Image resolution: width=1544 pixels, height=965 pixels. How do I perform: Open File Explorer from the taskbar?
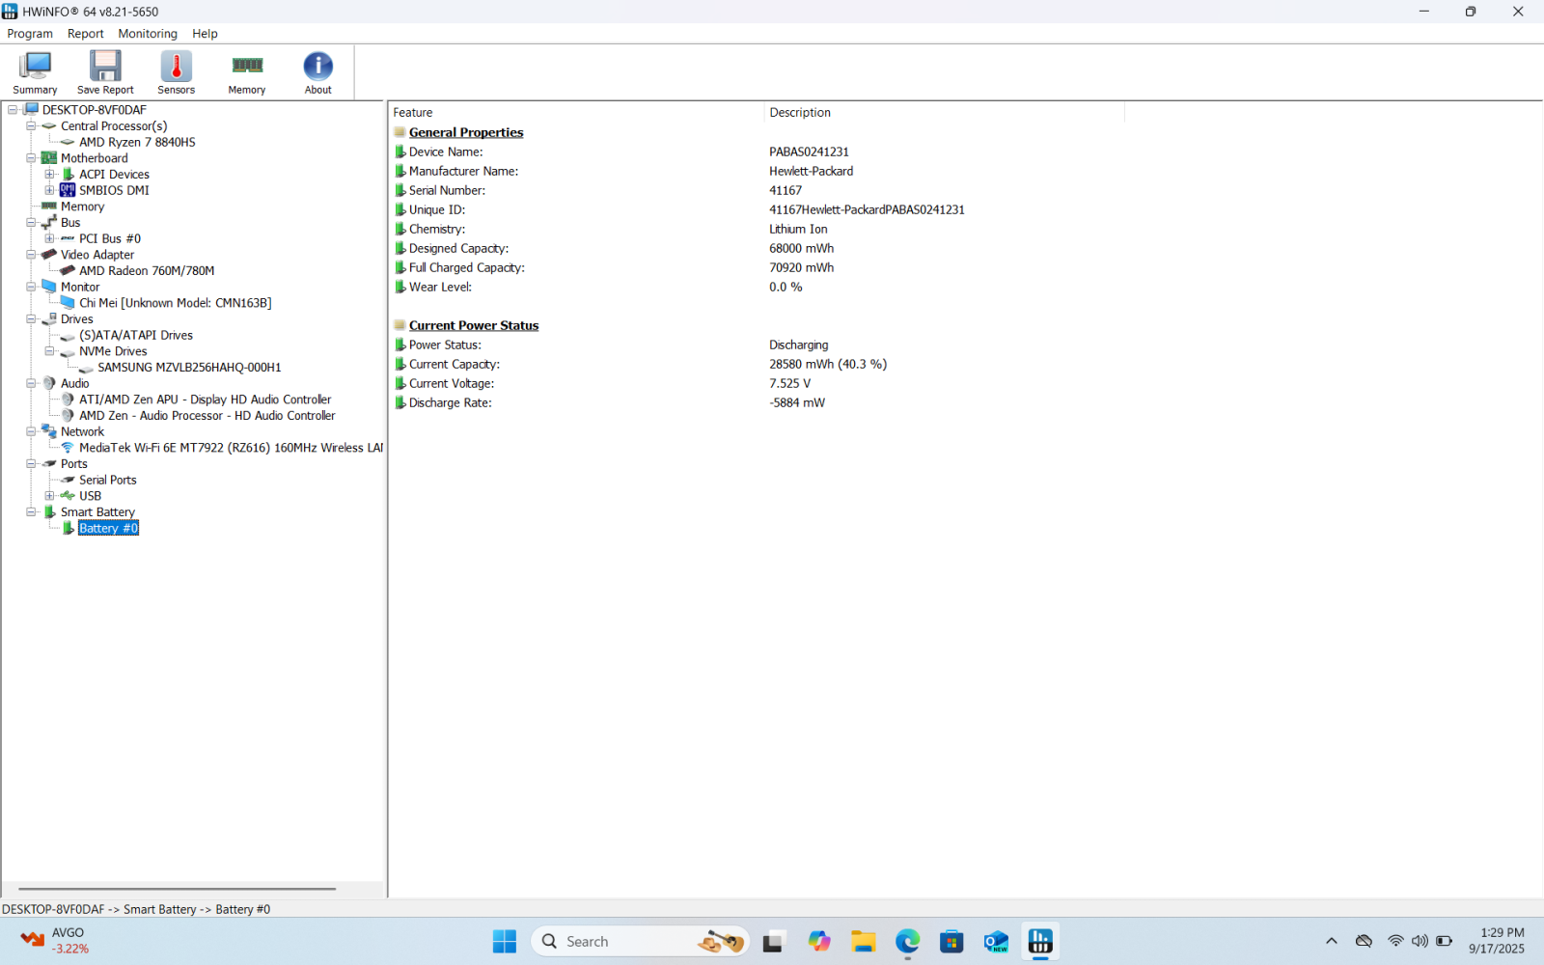[863, 942]
